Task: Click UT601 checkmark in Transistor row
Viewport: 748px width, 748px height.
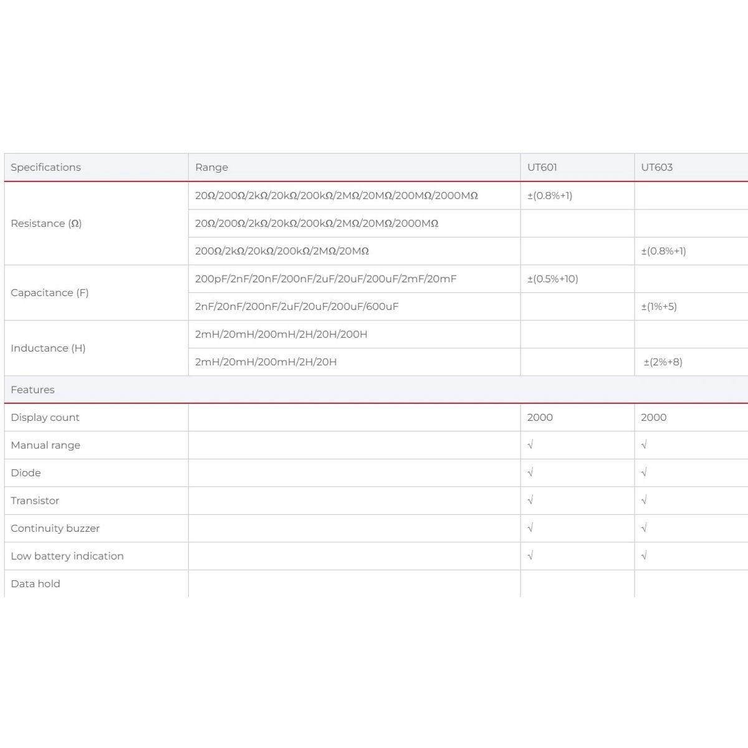Action: click(530, 501)
